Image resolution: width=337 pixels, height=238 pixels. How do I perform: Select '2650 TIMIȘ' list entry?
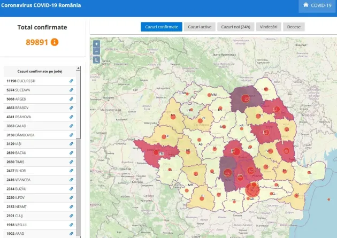[40, 162]
